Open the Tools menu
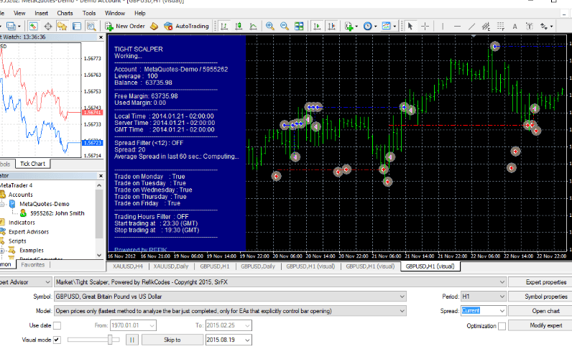 [x=89, y=13]
